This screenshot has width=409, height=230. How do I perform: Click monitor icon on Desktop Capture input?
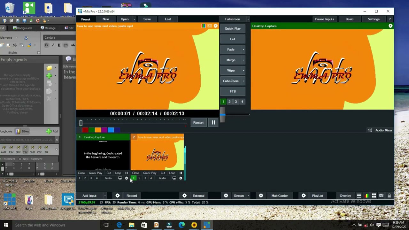(x=120, y=178)
